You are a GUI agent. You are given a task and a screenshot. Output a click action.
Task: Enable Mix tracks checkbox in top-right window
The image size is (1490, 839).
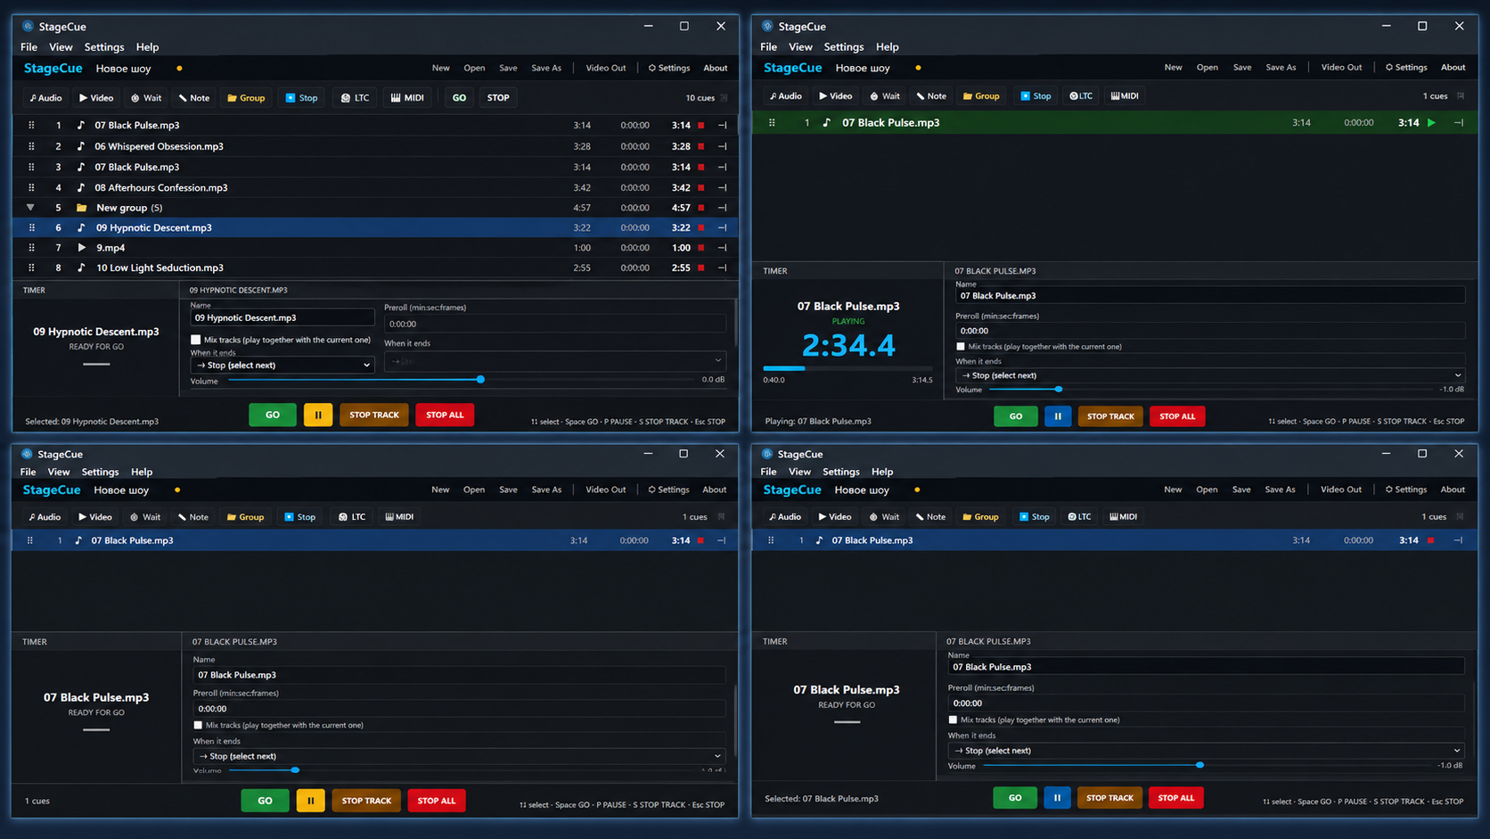[x=960, y=347]
